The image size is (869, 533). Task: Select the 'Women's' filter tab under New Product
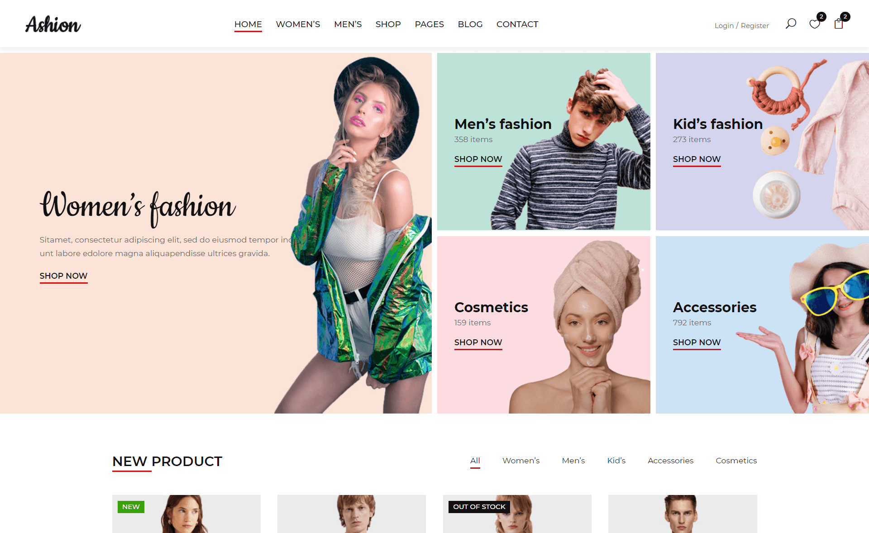click(521, 461)
